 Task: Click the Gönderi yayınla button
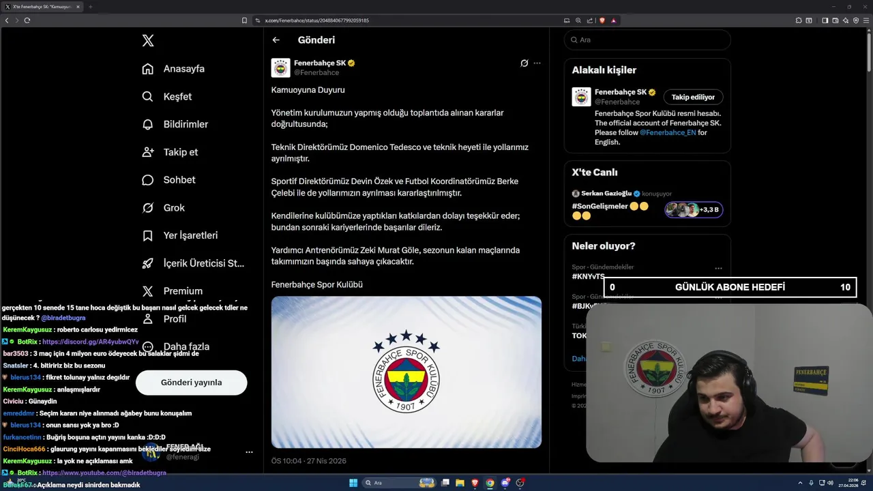[191, 383]
